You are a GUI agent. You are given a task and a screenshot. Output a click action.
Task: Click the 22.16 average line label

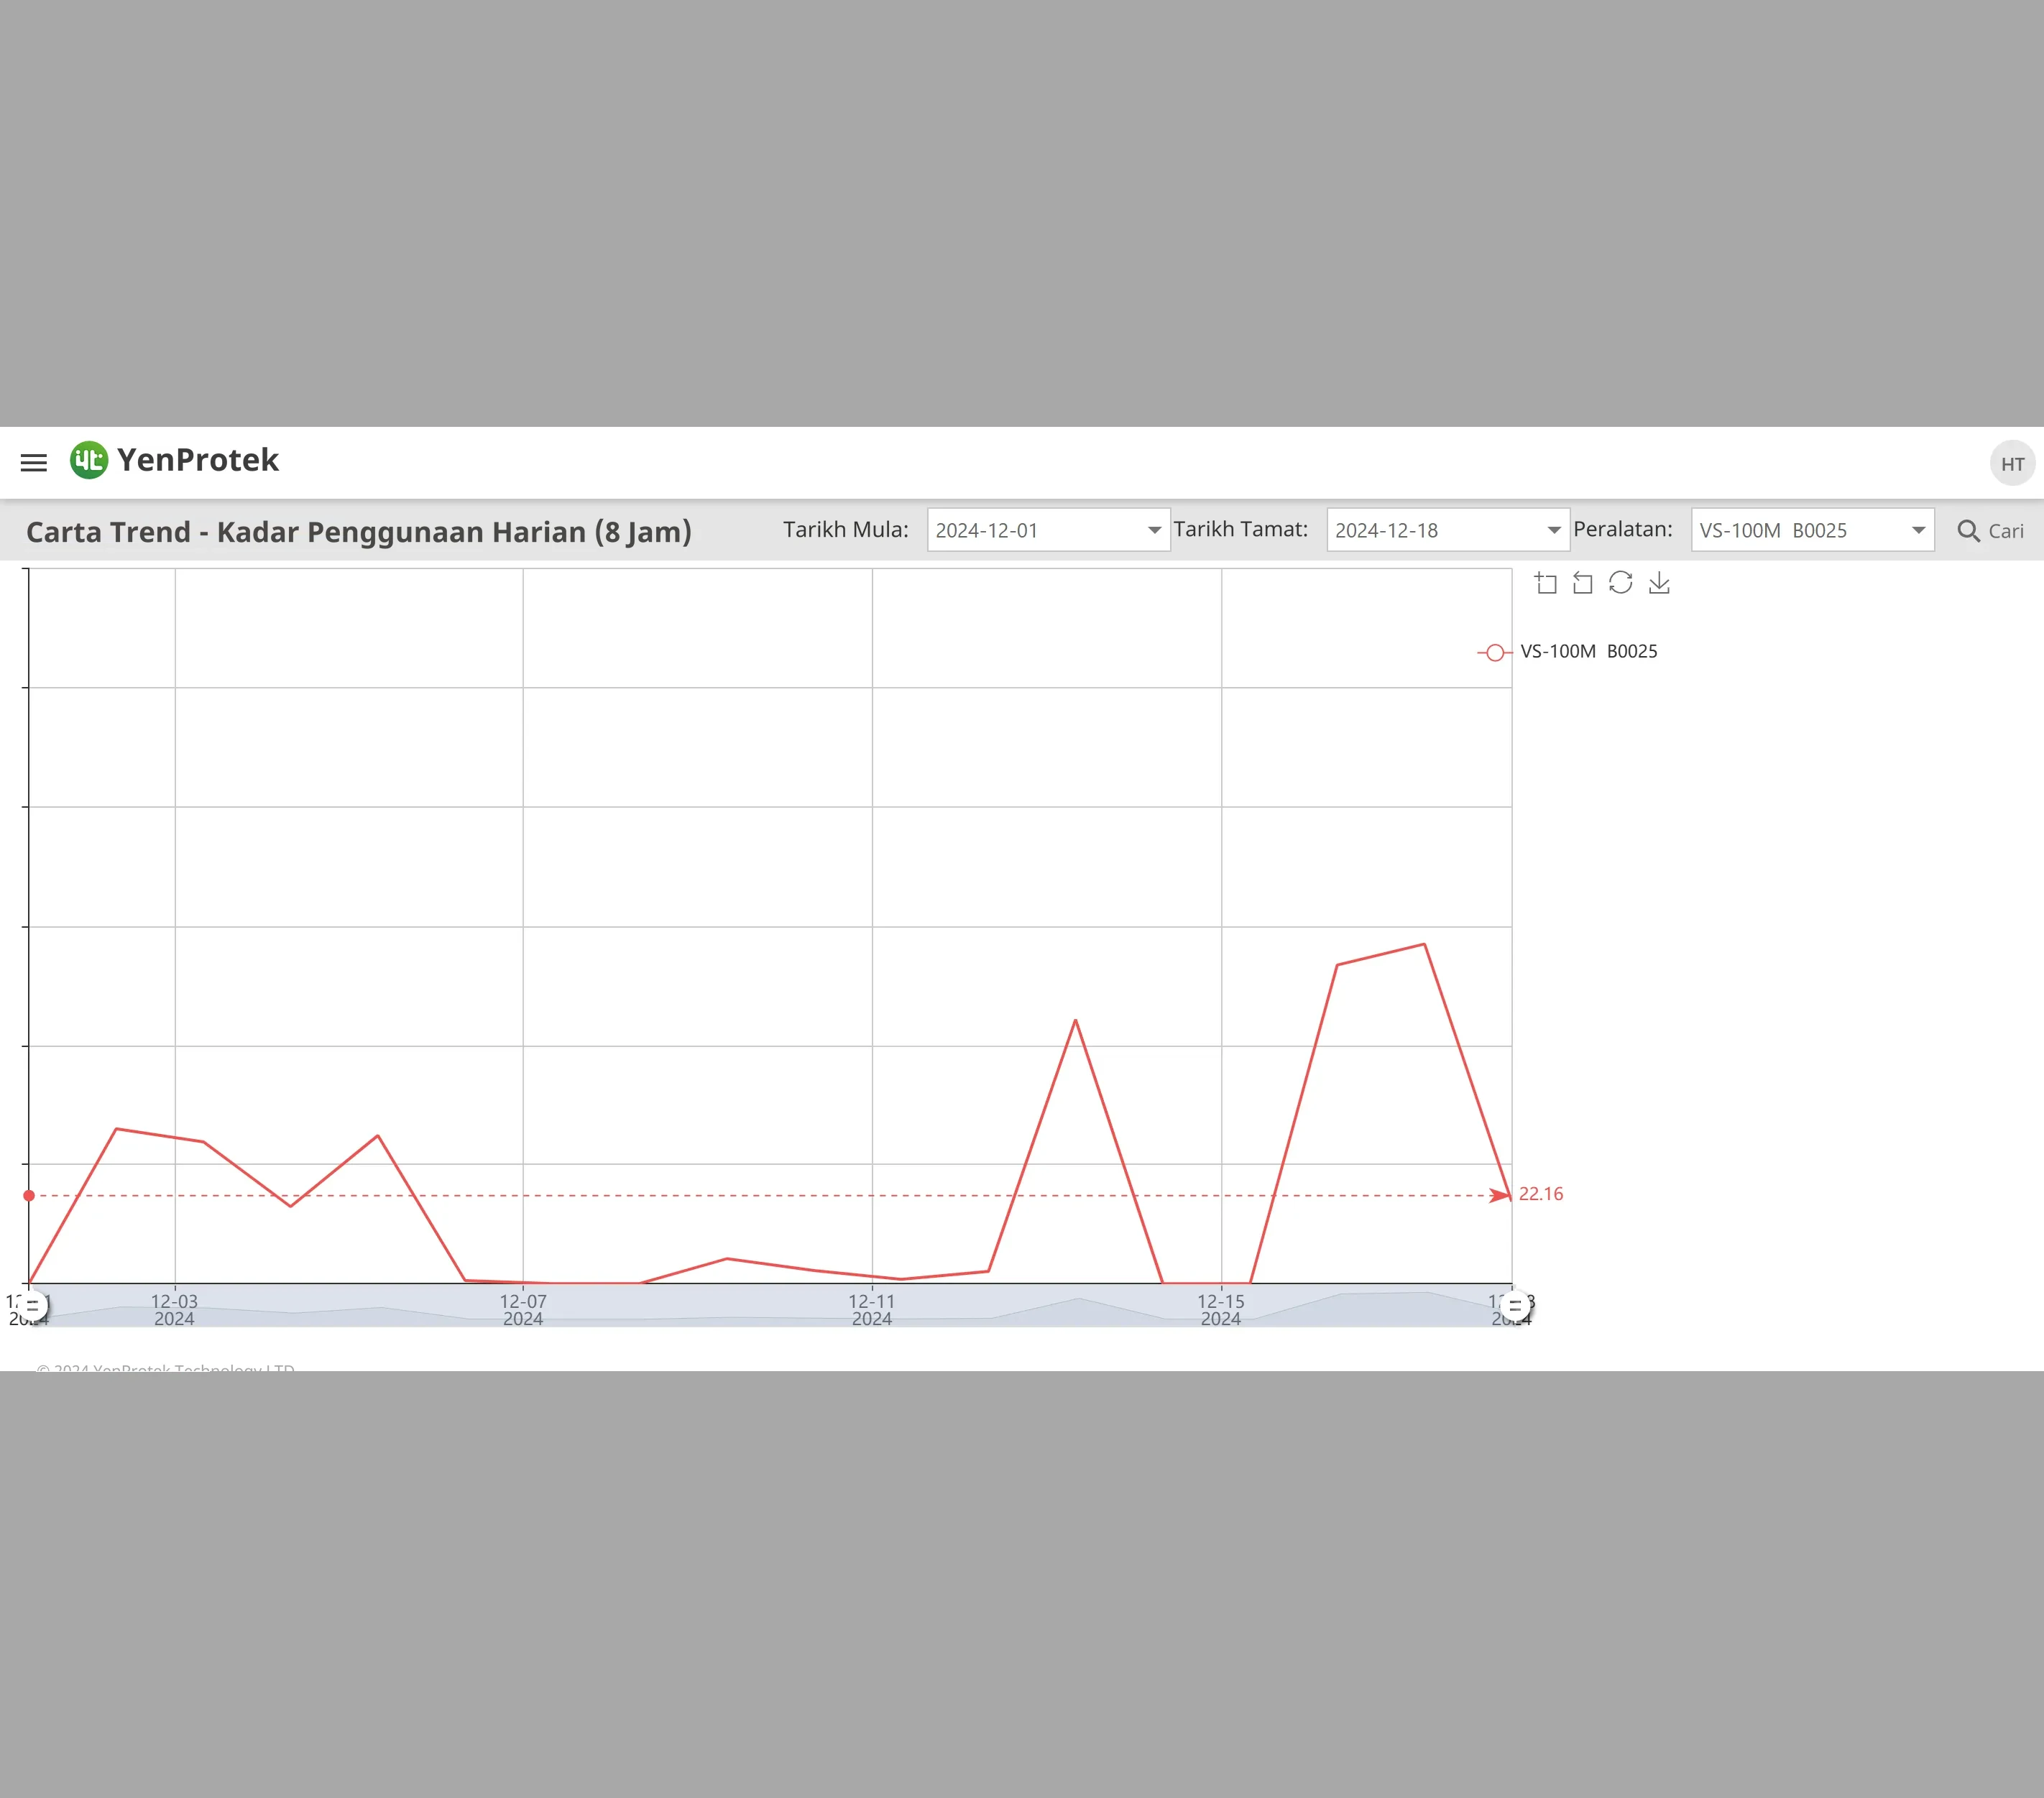(x=1540, y=1194)
